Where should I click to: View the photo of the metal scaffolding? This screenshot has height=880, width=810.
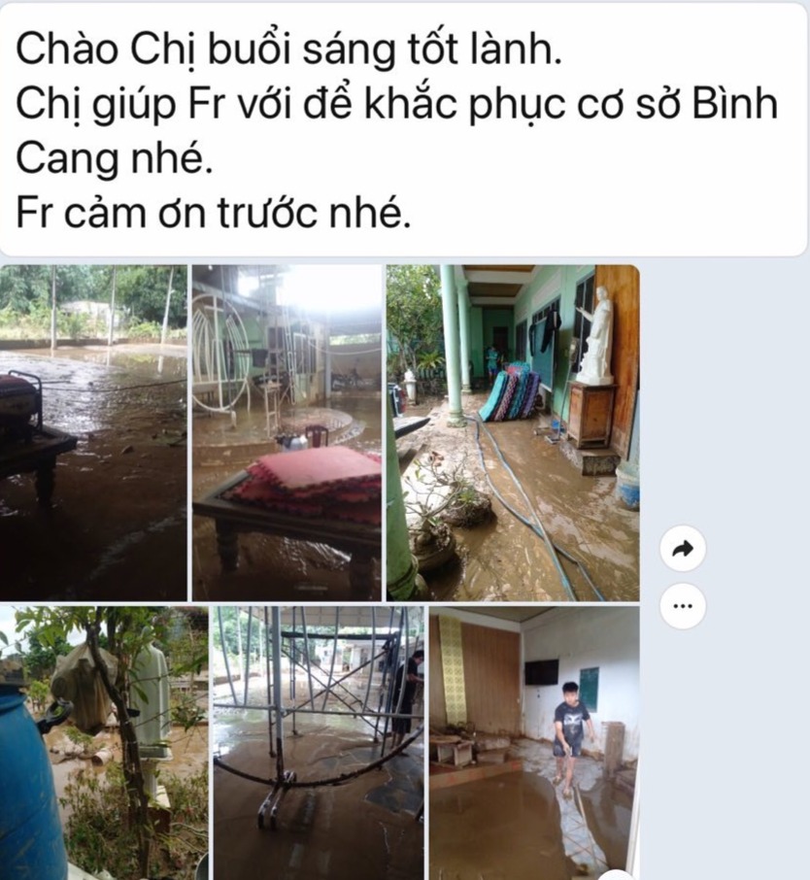tap(319, 742)
